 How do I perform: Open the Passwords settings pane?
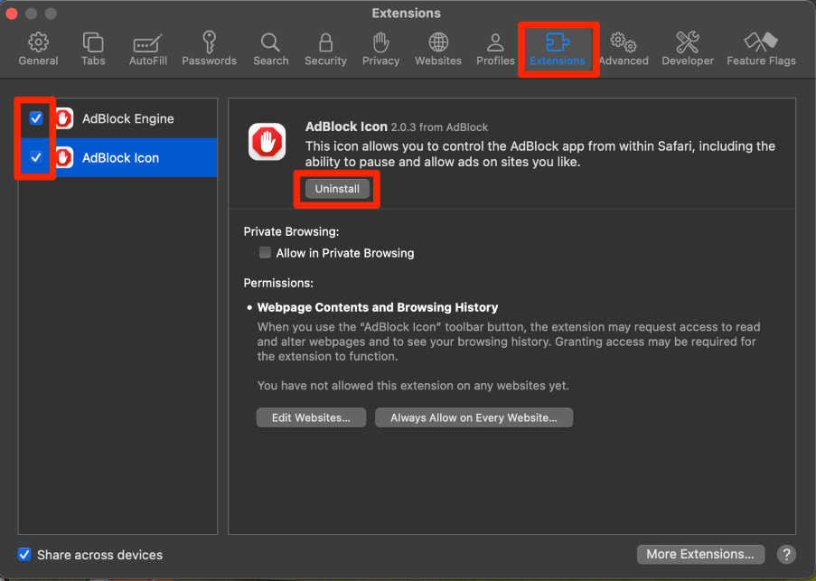[x=210, y=49]
